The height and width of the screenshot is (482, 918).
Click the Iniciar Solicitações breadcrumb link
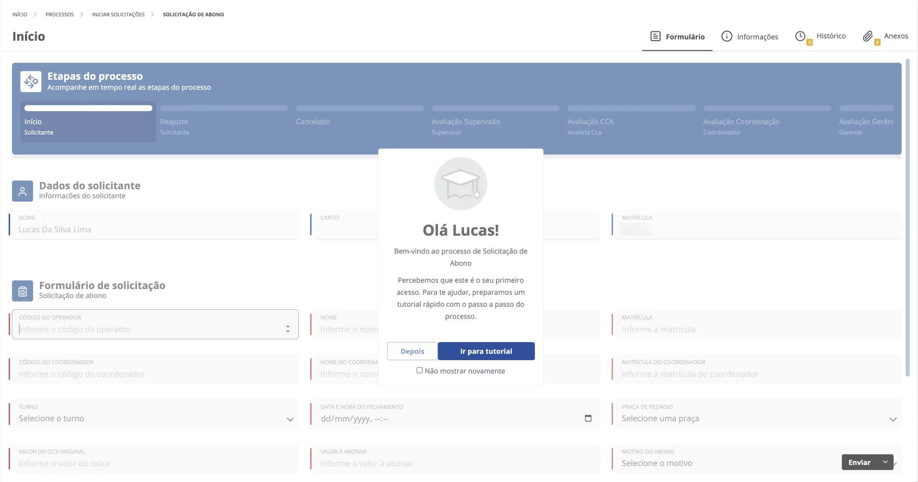118,14
